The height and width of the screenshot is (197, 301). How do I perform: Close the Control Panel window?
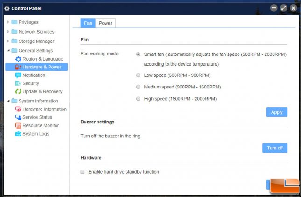pos(294,8)
